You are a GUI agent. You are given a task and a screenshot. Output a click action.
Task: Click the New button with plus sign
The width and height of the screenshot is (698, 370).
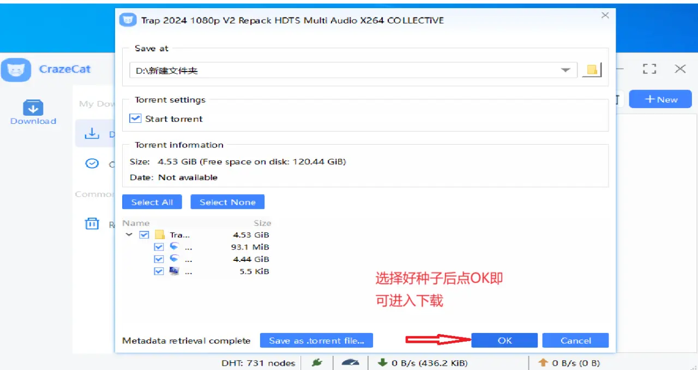pos(660,99)
